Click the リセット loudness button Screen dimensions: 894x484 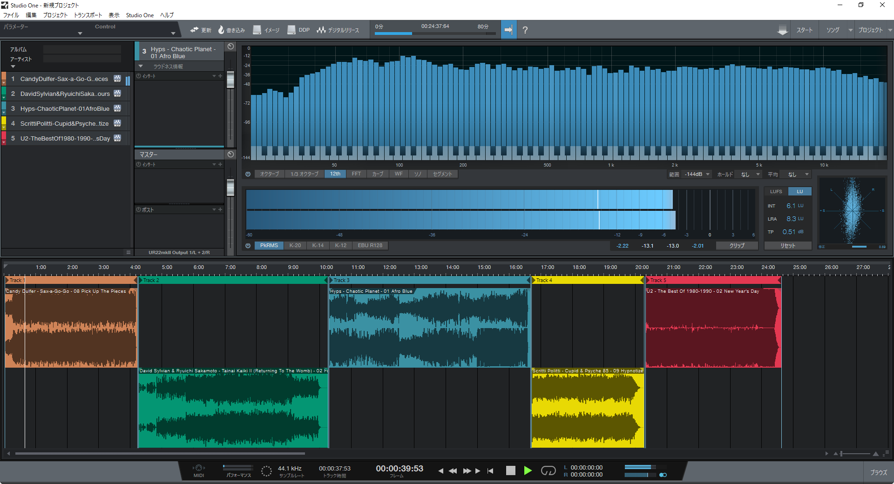(788, 245)
